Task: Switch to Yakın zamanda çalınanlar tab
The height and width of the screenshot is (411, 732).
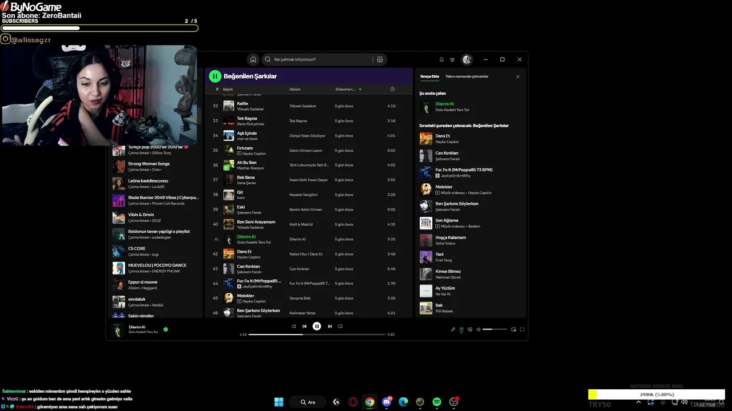Action: coord(467,76)
